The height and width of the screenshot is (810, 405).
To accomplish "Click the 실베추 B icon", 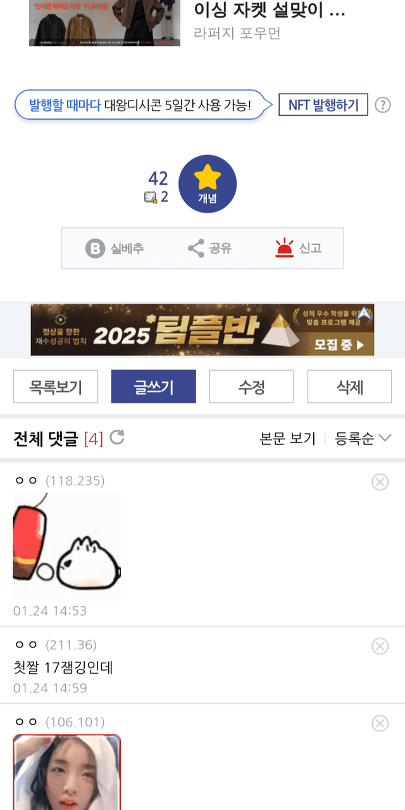I will 95,248.
